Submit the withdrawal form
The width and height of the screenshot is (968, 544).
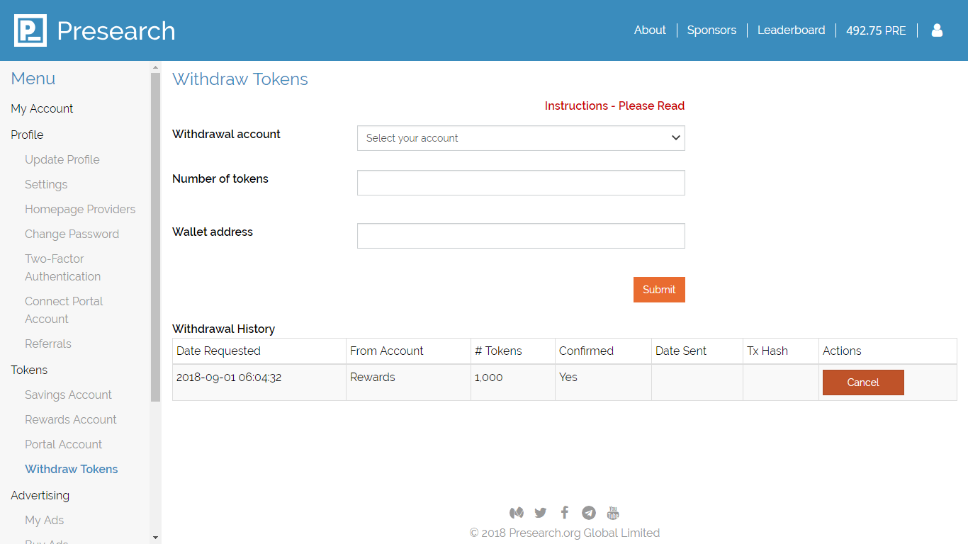pyautogui.click(x=659, y=290)
